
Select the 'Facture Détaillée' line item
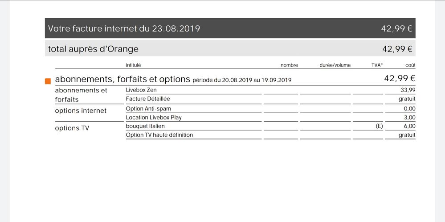(x=148, y=99)
